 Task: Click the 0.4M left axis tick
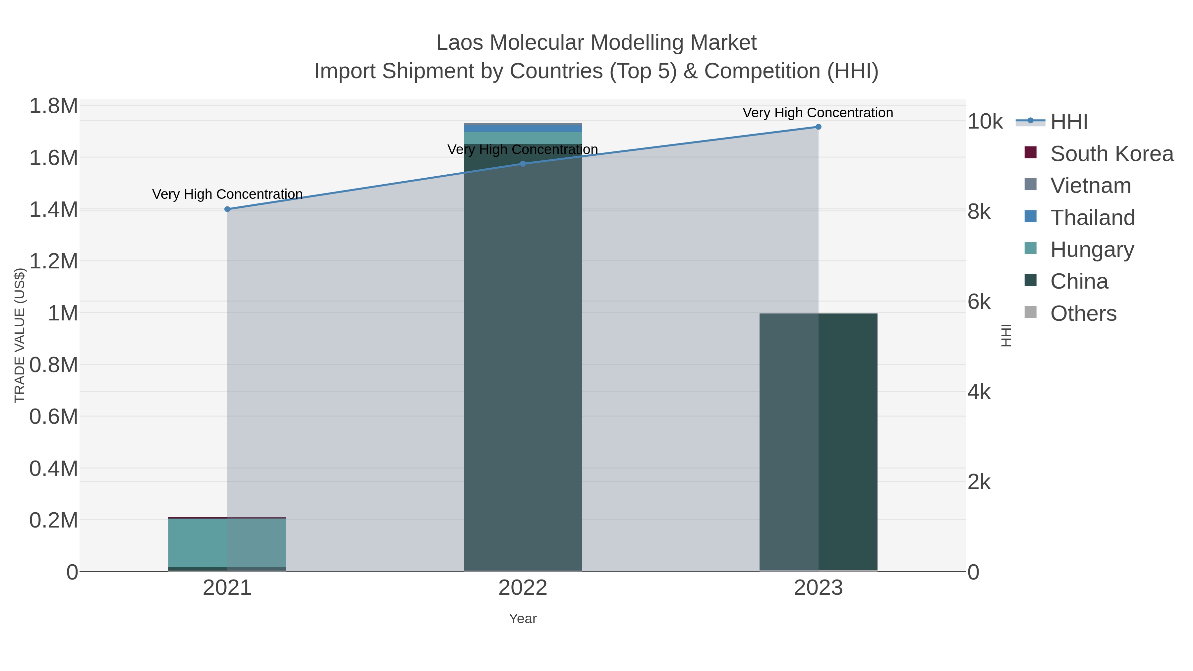click(x=54, y=469)
